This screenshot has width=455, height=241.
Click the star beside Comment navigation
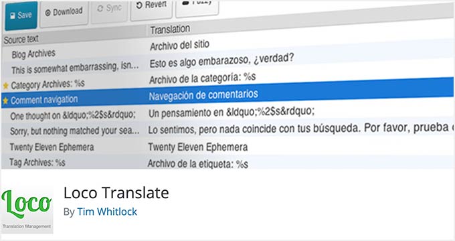[x=5, y=101]
